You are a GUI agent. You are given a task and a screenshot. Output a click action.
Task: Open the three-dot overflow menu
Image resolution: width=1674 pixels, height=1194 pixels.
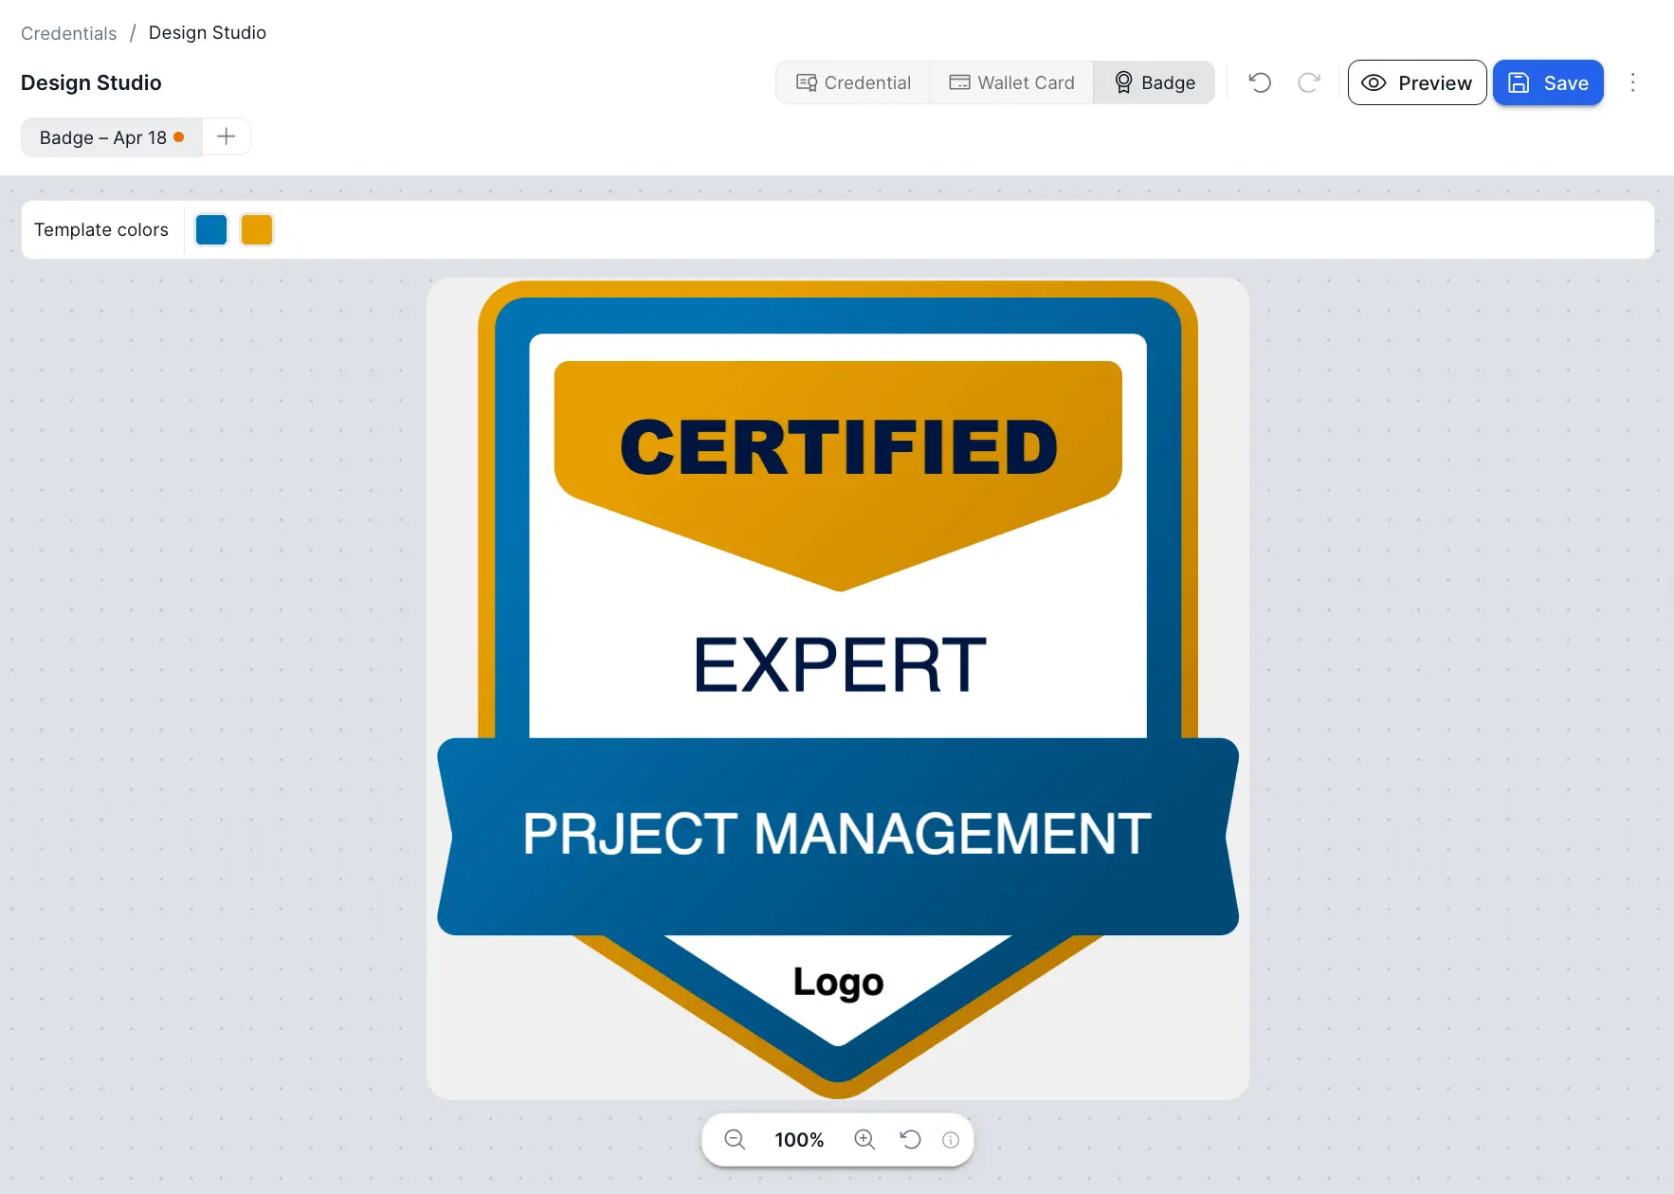click(1633, 82)
